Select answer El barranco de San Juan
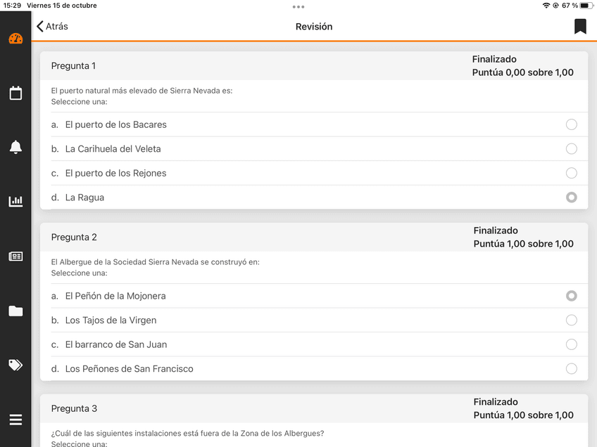The width and height of the screenshot is (597, 447). point(571,344)
